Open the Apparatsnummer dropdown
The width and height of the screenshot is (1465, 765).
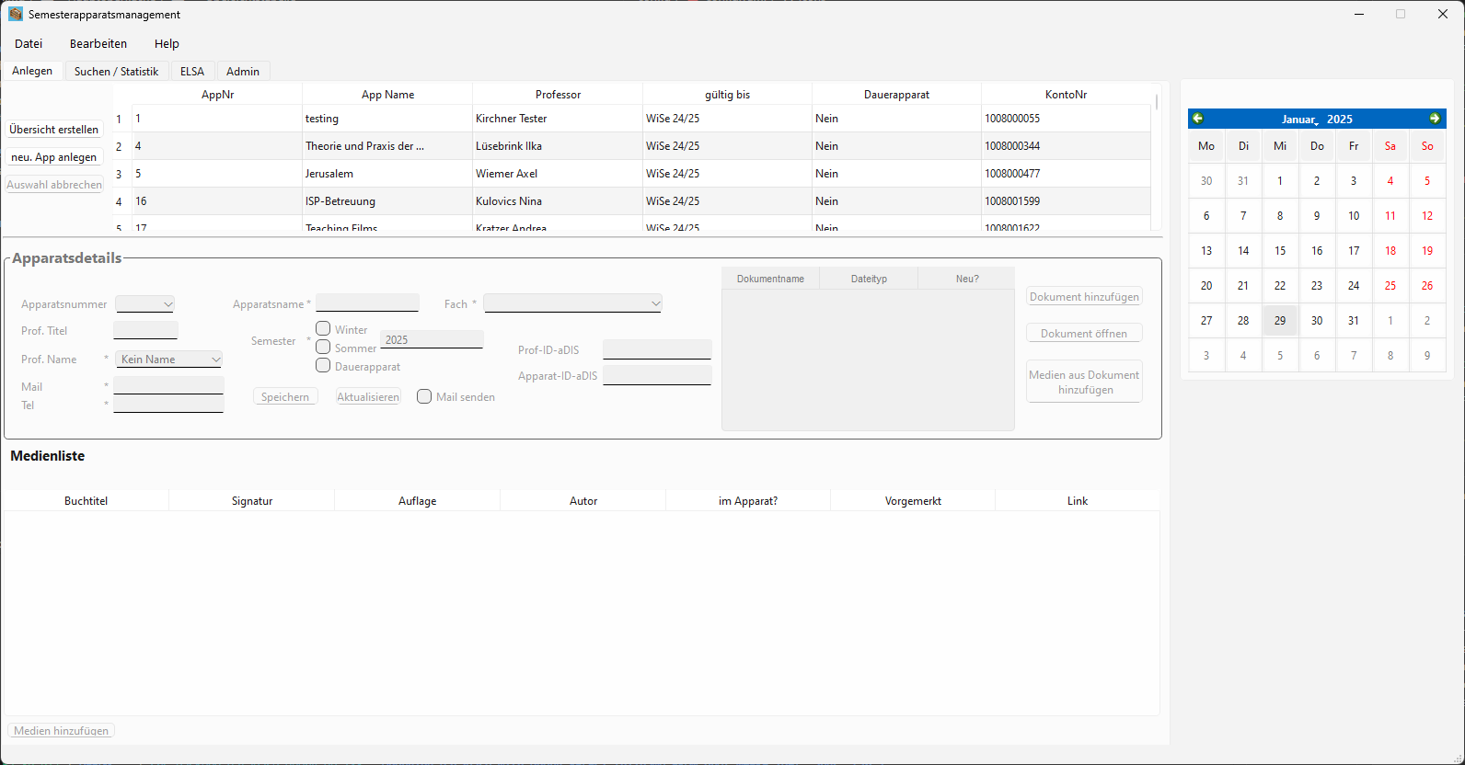pos(145,304)
